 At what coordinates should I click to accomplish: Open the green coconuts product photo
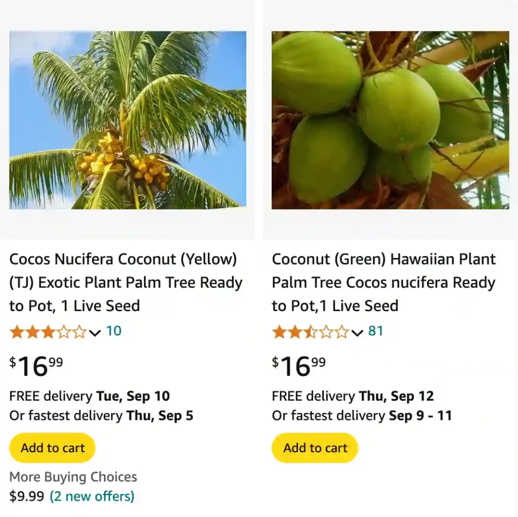390,120
